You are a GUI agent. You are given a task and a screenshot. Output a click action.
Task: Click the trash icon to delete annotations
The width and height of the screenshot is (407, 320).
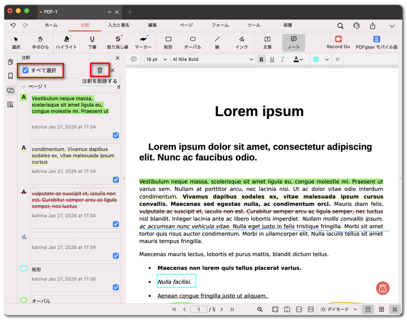coord(100,71)
